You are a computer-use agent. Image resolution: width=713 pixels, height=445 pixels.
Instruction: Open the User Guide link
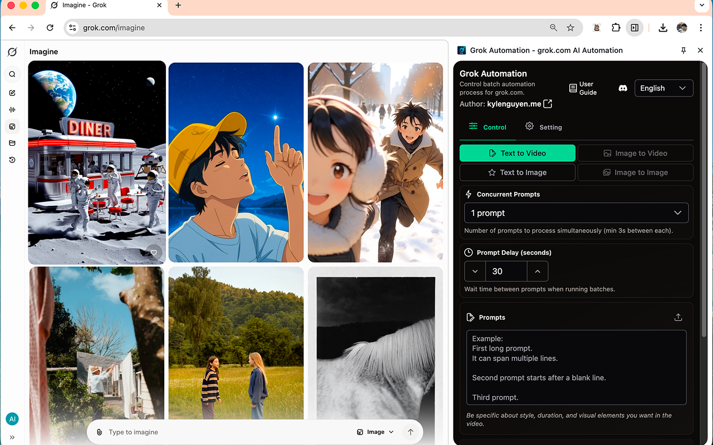[x=583, y=88]
